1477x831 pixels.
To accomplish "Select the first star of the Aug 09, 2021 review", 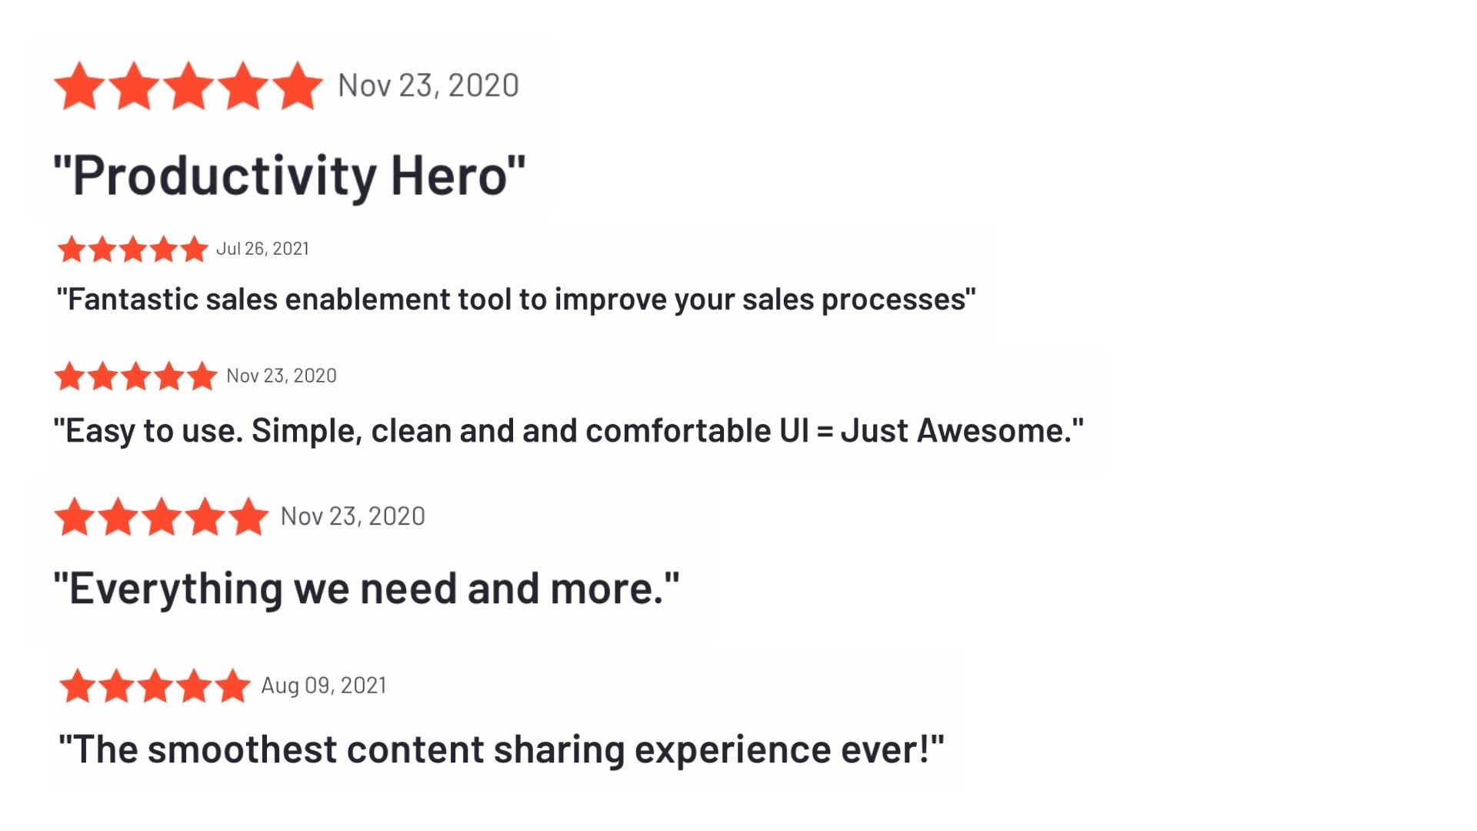I will click(78, 686).
